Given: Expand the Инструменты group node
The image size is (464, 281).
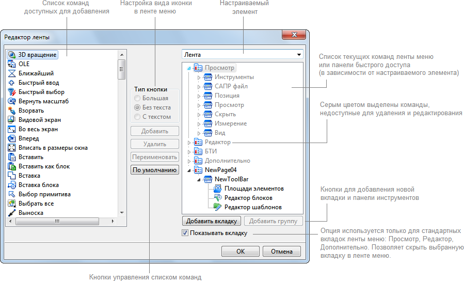Looking at the screenshot, I should coord(199,77).
